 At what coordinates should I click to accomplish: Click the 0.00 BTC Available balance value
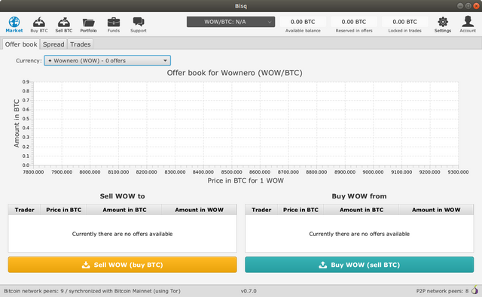(x=303, y=22)
